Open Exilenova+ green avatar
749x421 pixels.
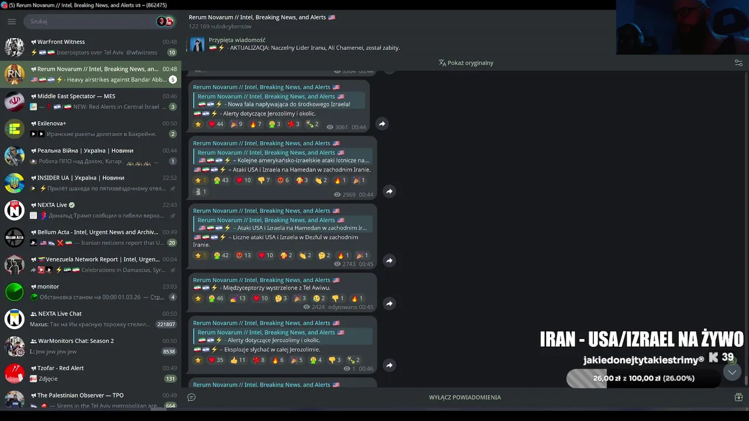click(x=14, y=129)
